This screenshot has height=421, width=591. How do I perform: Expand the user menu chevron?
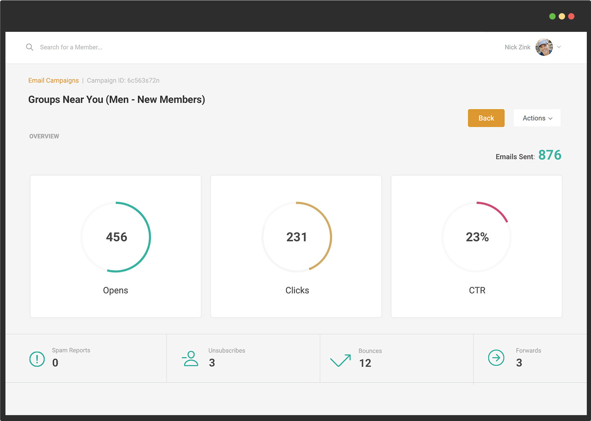(559, 47)
